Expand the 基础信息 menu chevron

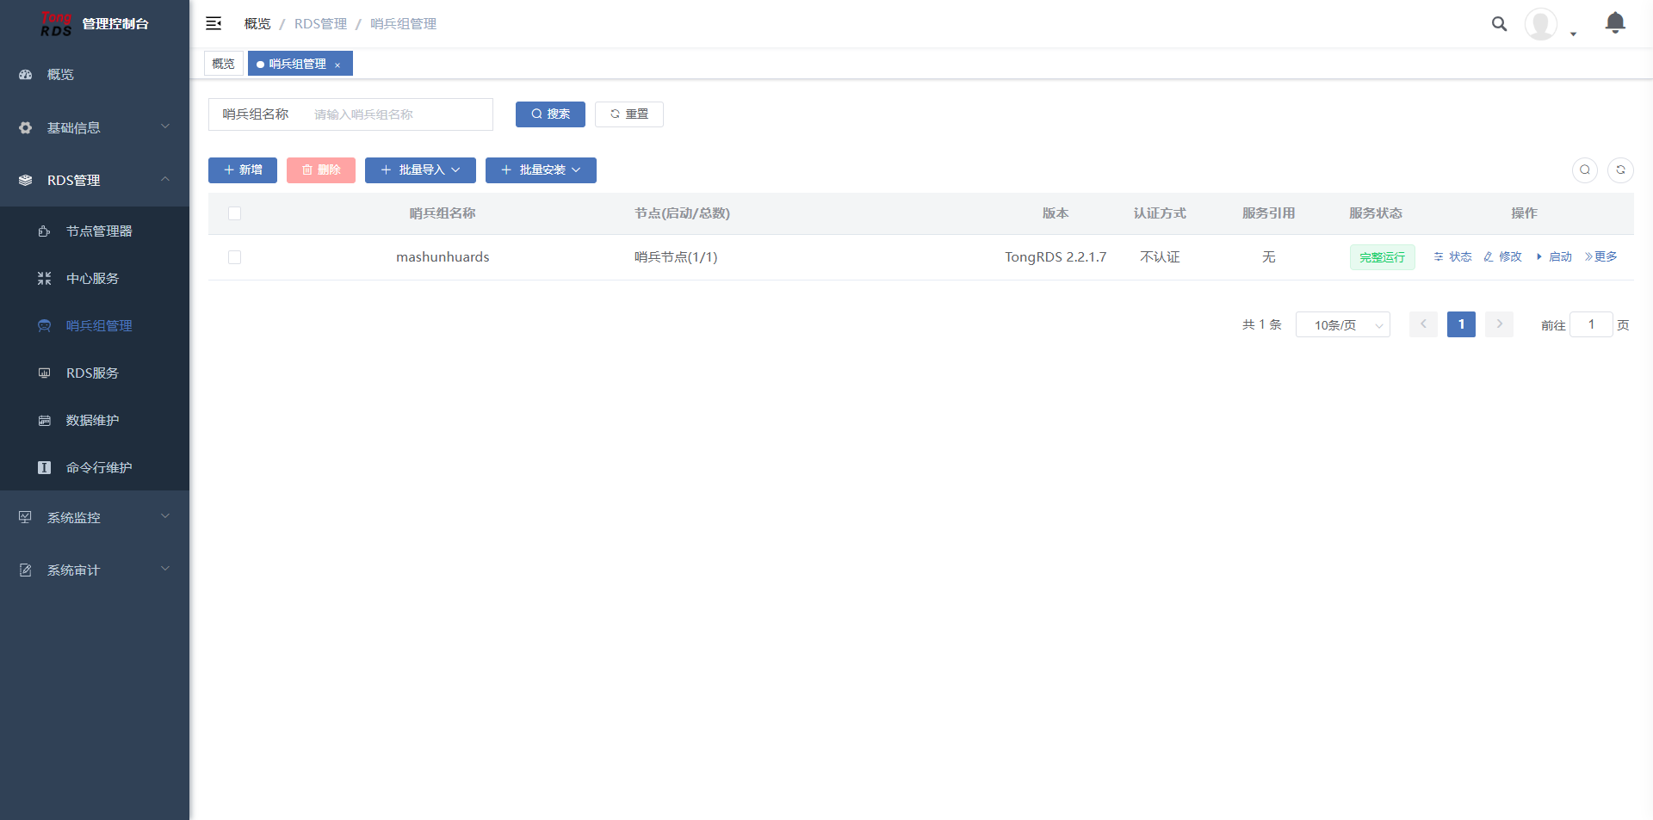[165, 127]
